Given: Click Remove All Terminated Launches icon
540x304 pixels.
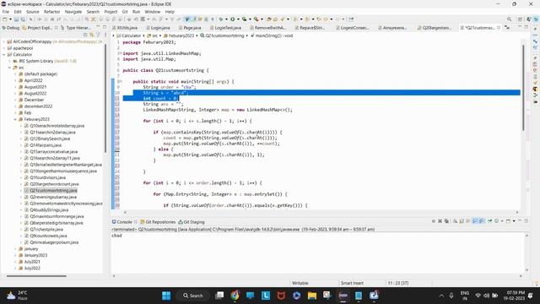Looking at the screenshot, I should click(x=446, y=221).
